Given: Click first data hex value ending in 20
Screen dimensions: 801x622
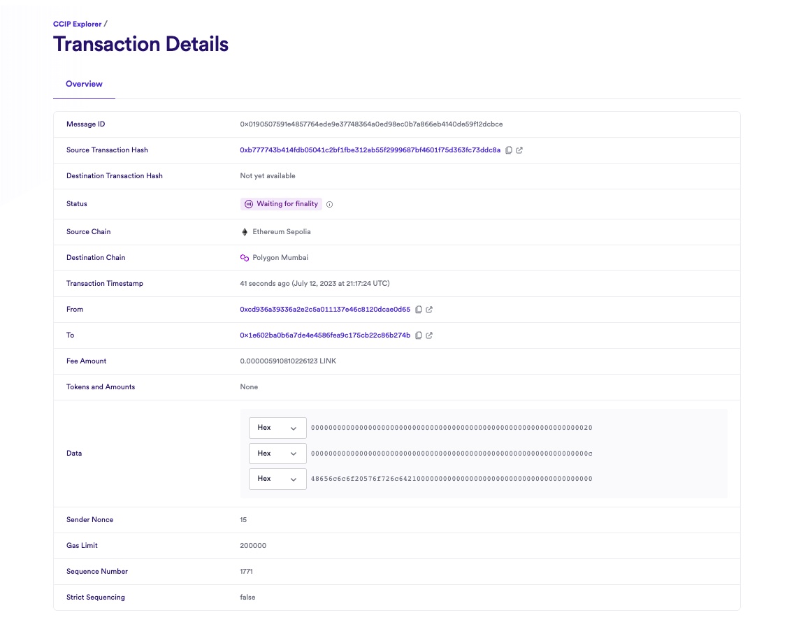Looking at the screenshot, I should (452, 428).
